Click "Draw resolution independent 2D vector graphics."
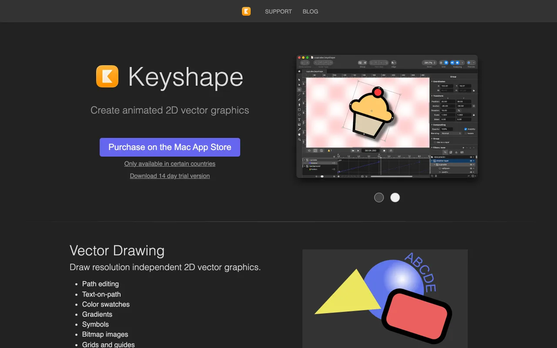This screenshot has width=557, height=348. (165, 267)
